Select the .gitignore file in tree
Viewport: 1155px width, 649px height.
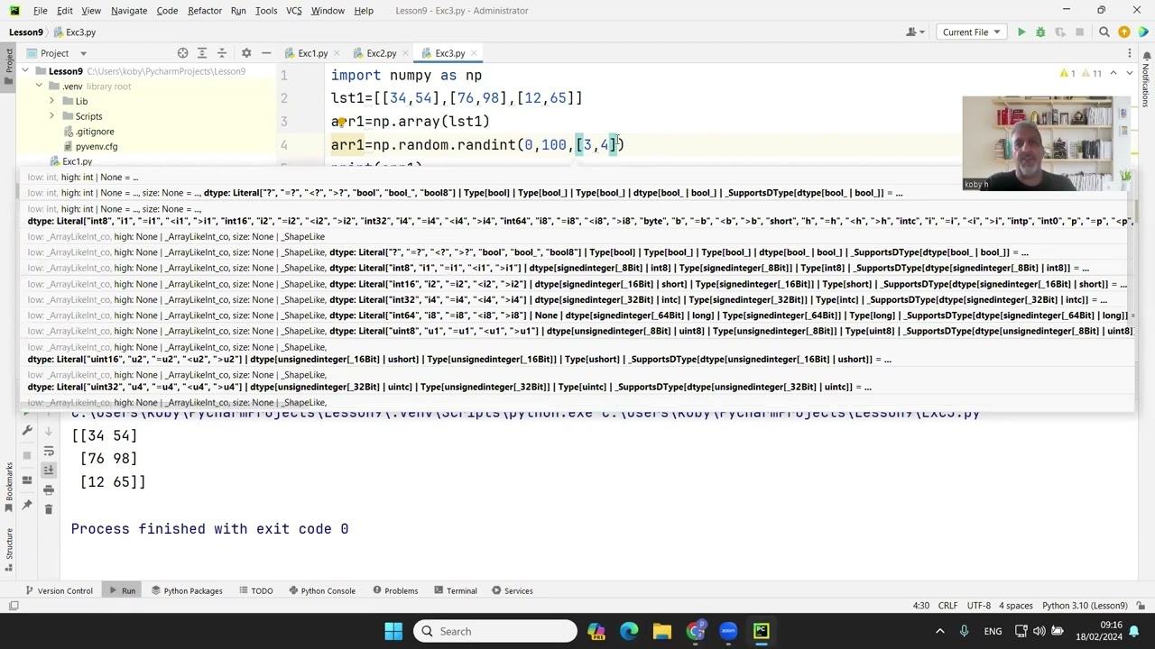[95, 132]
